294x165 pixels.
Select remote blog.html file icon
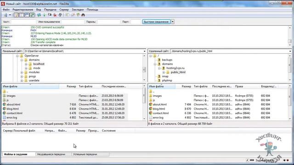pos(151,109)
